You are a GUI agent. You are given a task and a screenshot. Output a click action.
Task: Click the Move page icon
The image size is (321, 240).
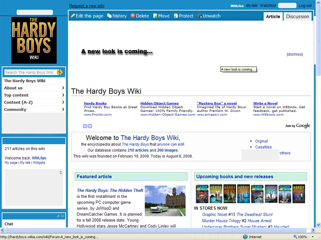(x=155, y=16)
